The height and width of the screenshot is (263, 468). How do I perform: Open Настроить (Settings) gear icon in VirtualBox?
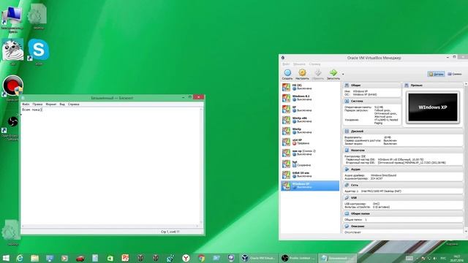pos(302,74)
